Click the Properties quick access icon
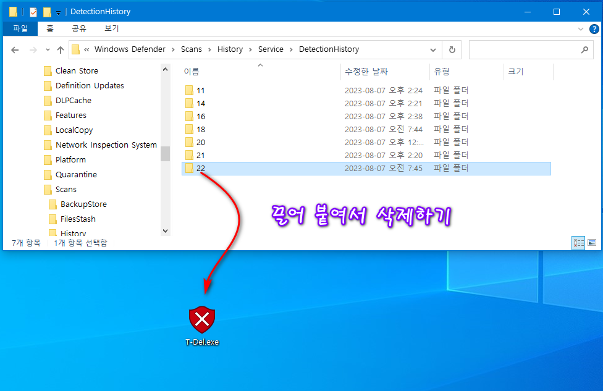Screen dimensions: 603x391 pos(33,12)
